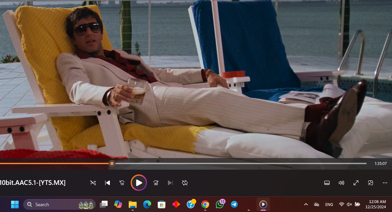The width and height of the screenshot is (392, 212).
Task: Go to previous track
Action: click(107, 183)
